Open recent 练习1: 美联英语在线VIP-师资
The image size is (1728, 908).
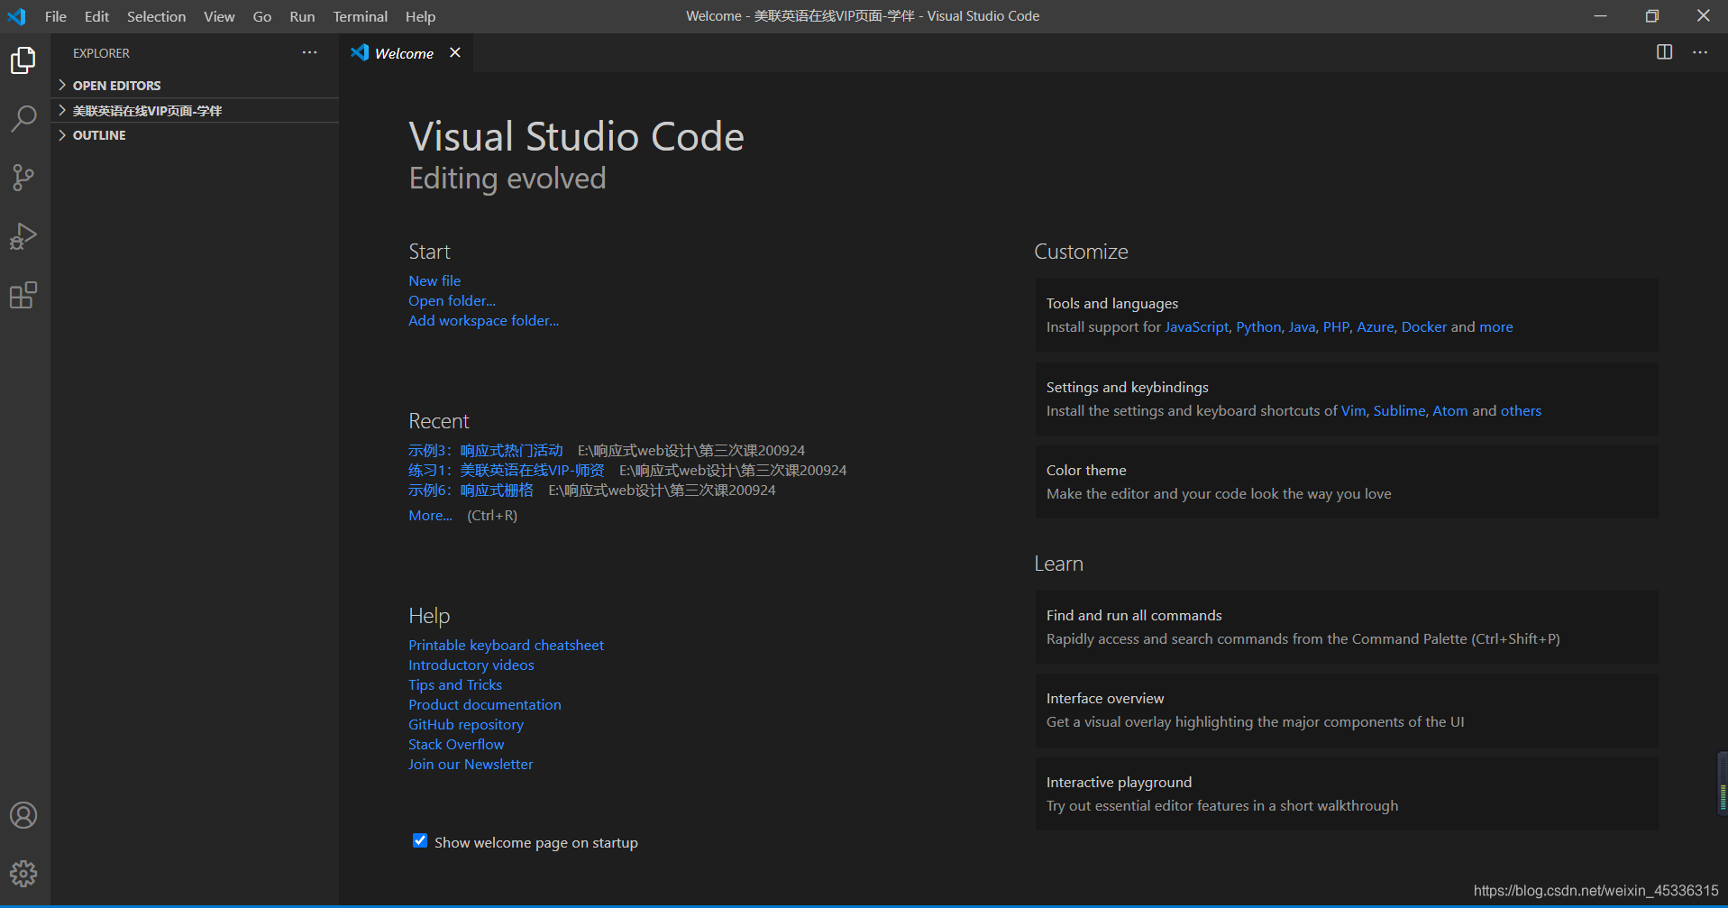tap(507, 470)
